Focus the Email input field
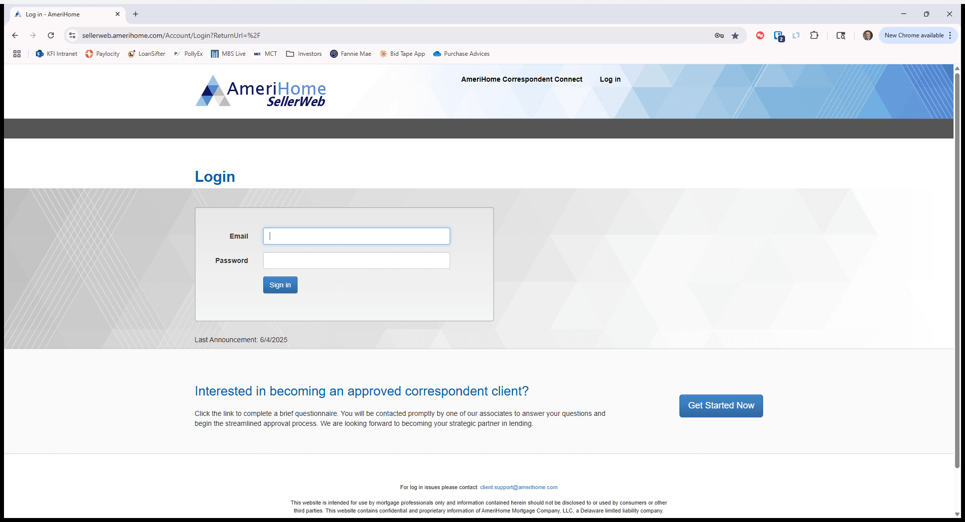The height and width of the screenshot is (522, 965). pos(356,236)
